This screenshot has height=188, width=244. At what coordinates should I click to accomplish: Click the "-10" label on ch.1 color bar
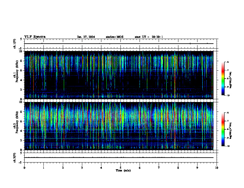point(228,95)
